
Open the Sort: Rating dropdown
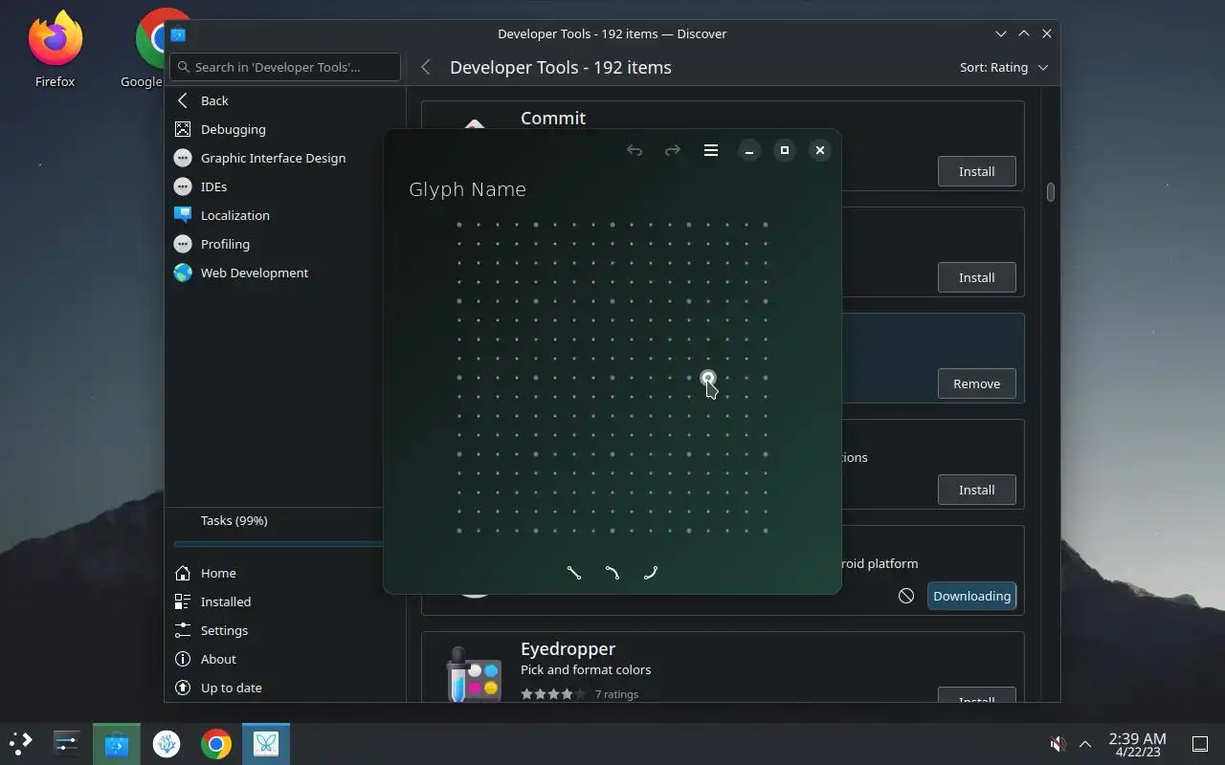1004,67
